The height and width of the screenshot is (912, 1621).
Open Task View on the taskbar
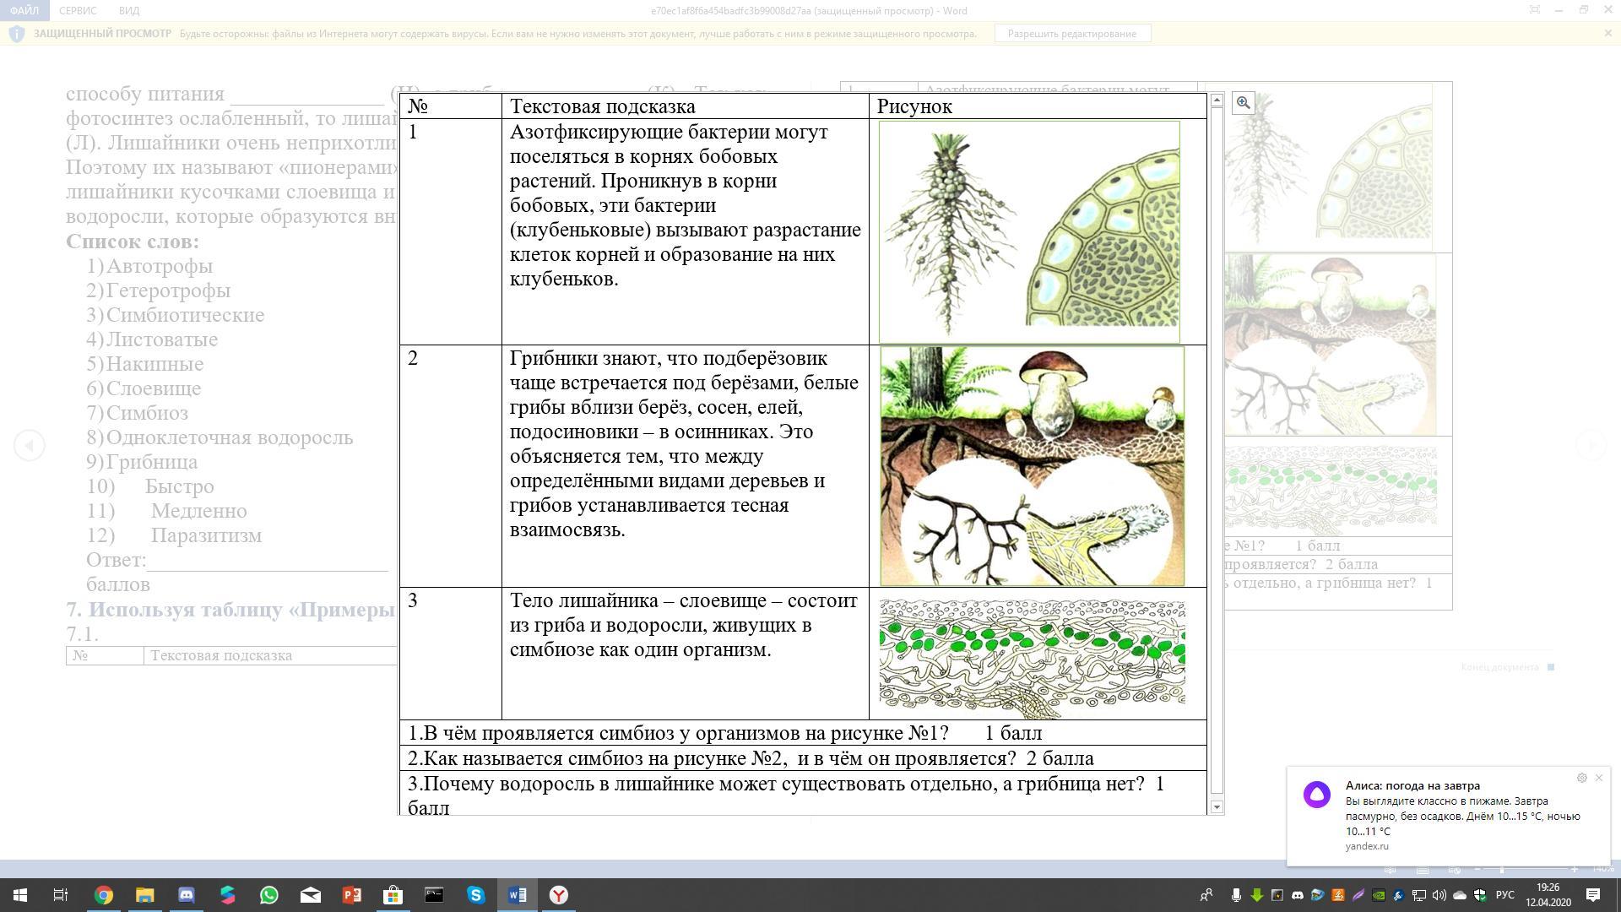pos(61,895)
